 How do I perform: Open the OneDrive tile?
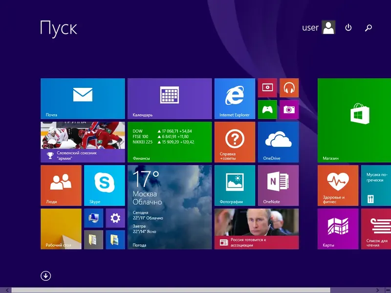(278, 142)
